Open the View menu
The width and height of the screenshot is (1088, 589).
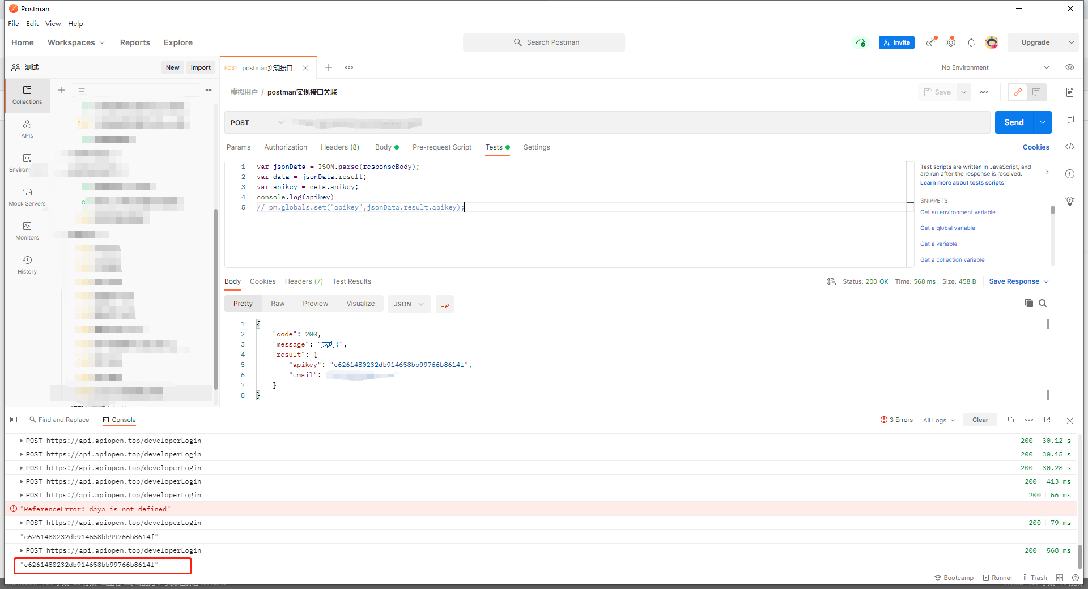pos(53,24)
